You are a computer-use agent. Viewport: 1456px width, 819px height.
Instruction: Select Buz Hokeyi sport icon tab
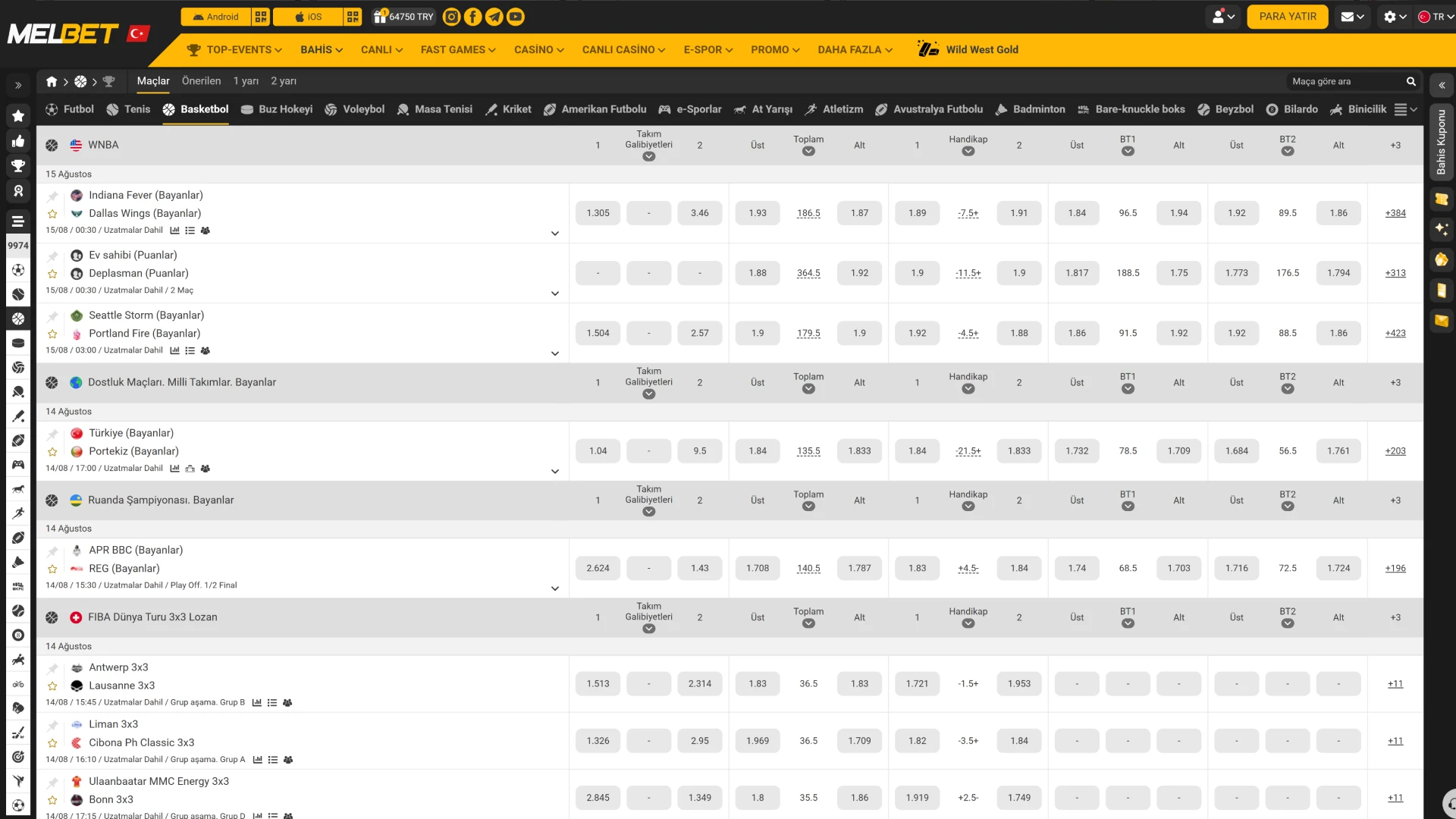276,109
